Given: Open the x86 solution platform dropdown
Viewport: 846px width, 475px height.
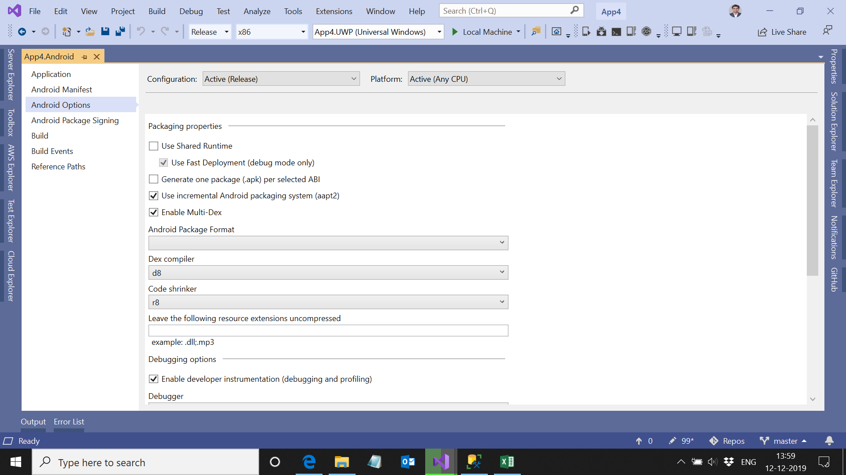Looking at the screenshot, I should pyautogui.click(x=271, y=32).
